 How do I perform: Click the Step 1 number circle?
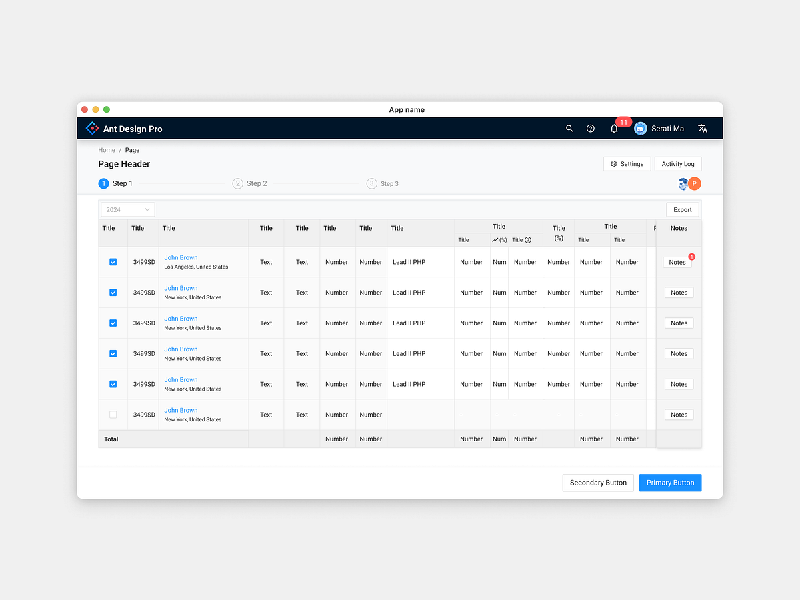click(x=103, y=183)
